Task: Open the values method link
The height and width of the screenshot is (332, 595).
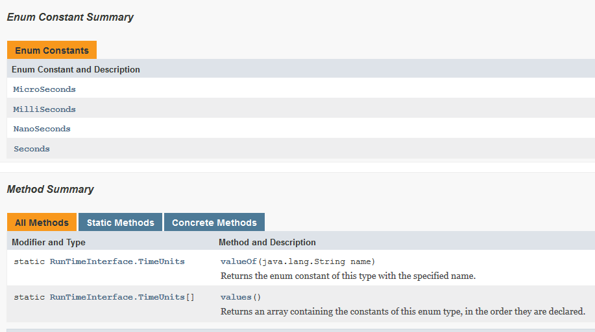Action: click(x=236, y=297)
